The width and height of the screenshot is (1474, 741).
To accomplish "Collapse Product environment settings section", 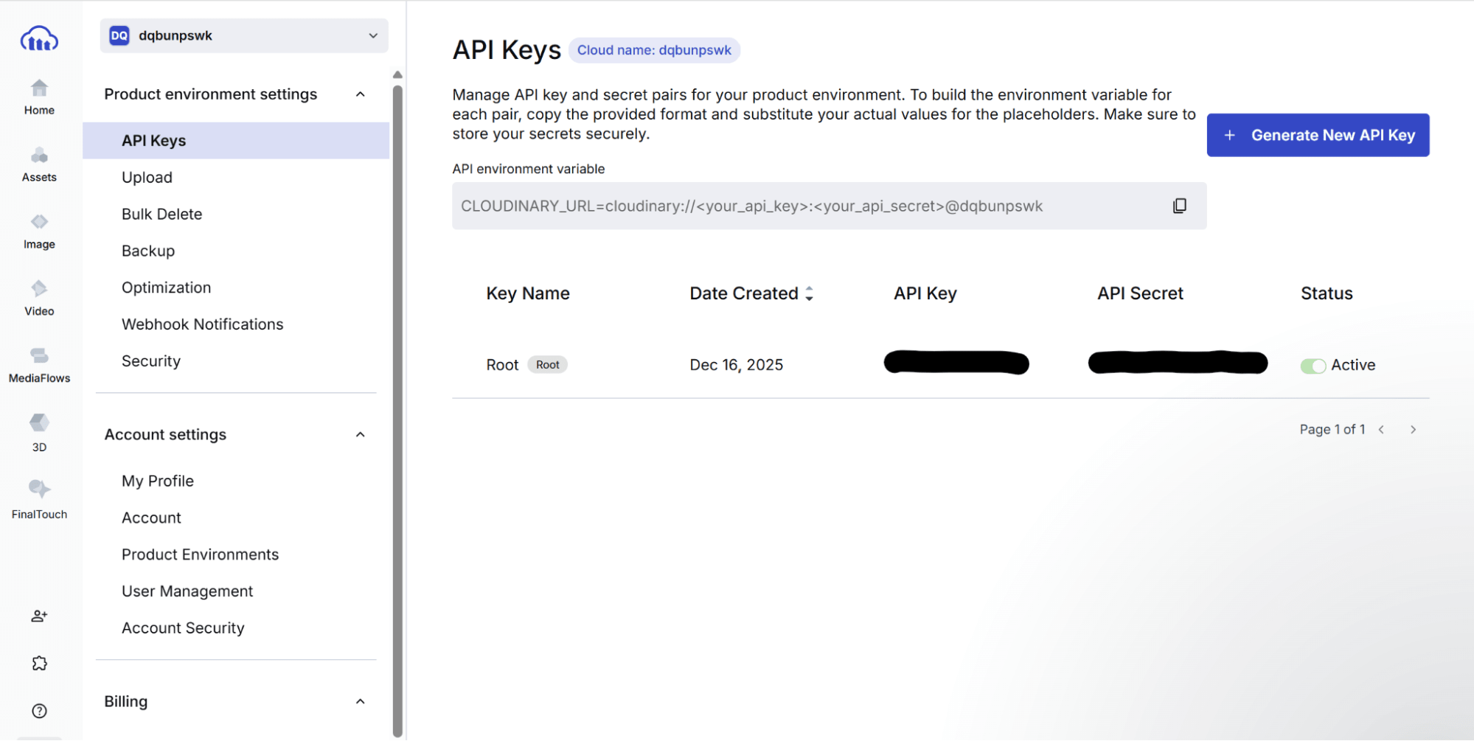I will [x=360, y=94].
